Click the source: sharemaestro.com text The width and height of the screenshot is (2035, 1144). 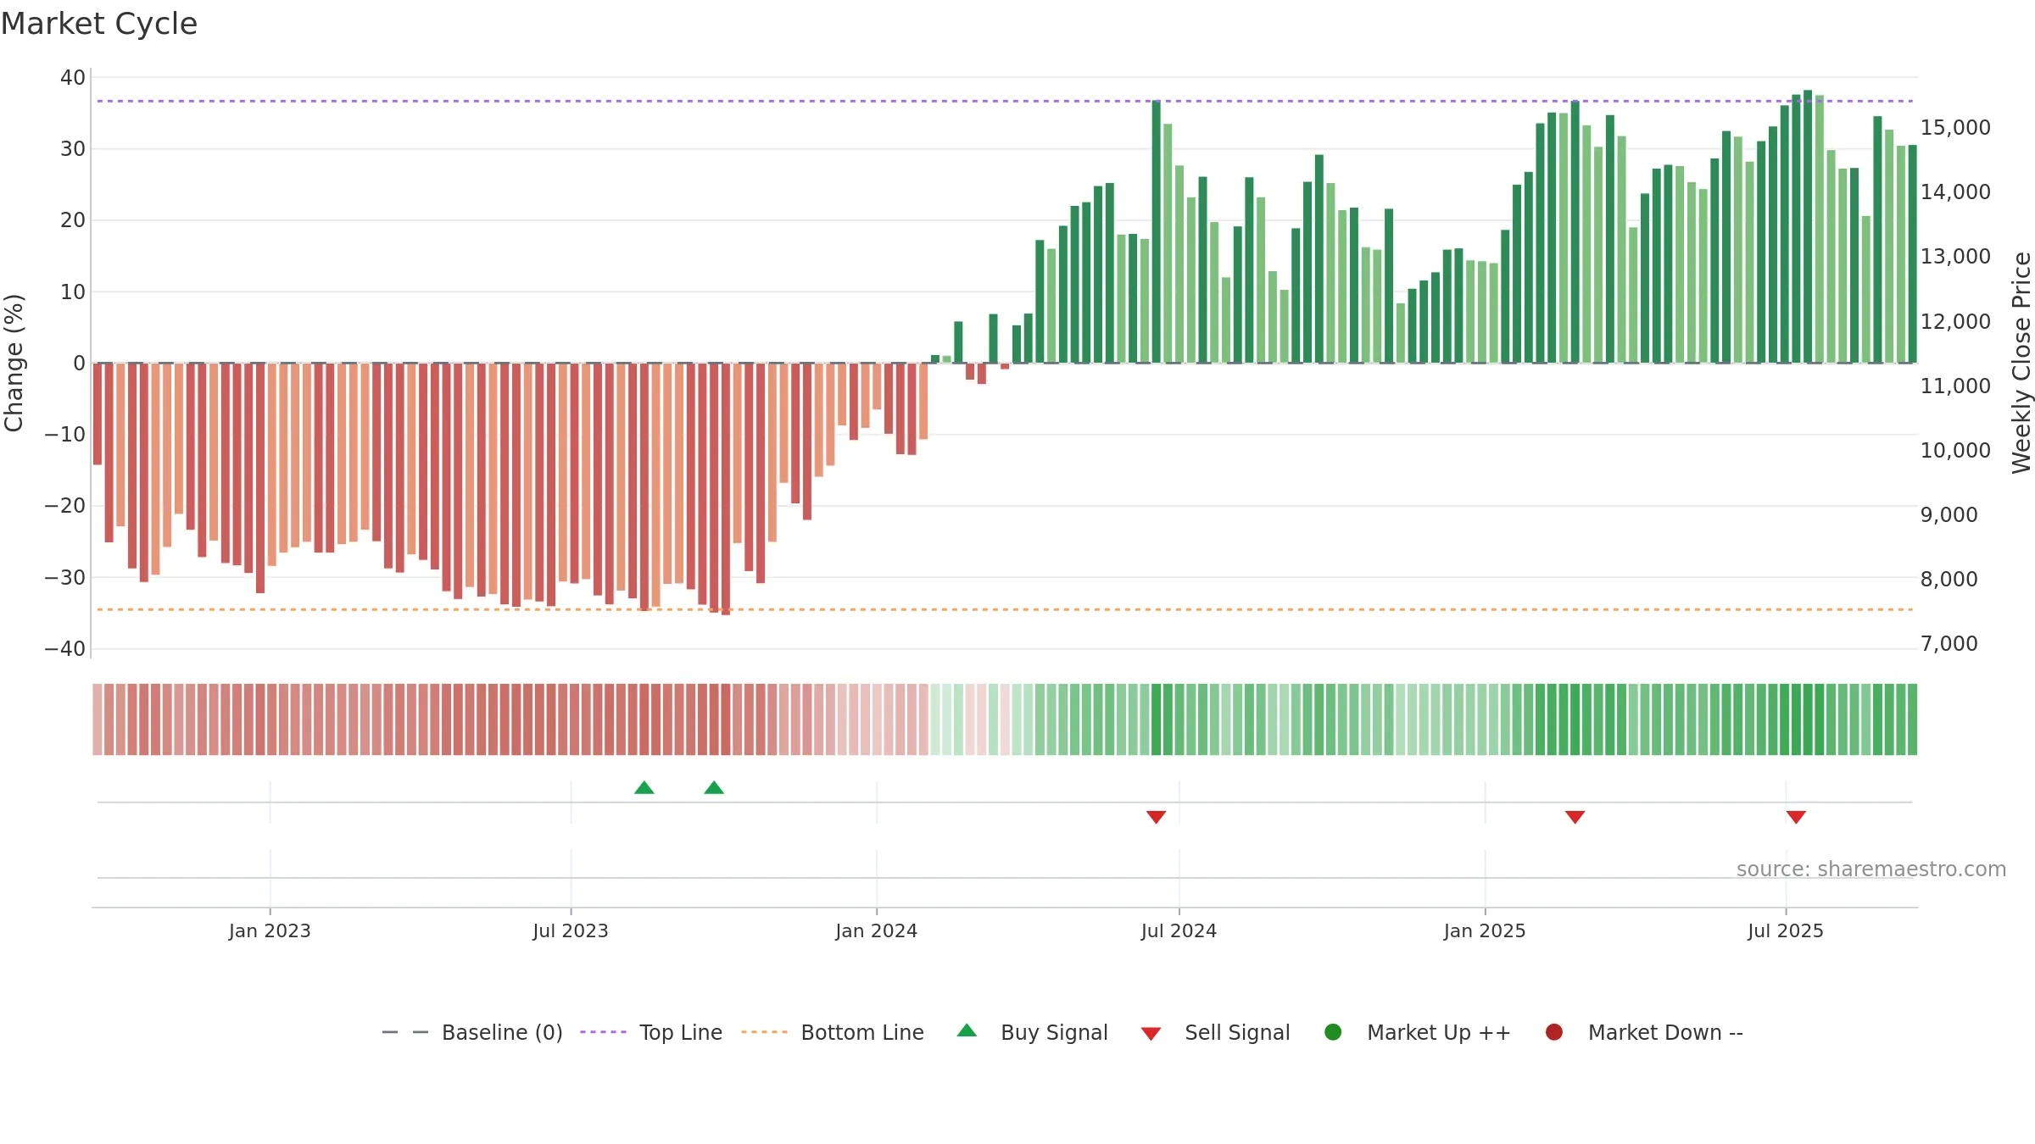click(x=1871, y=869)
